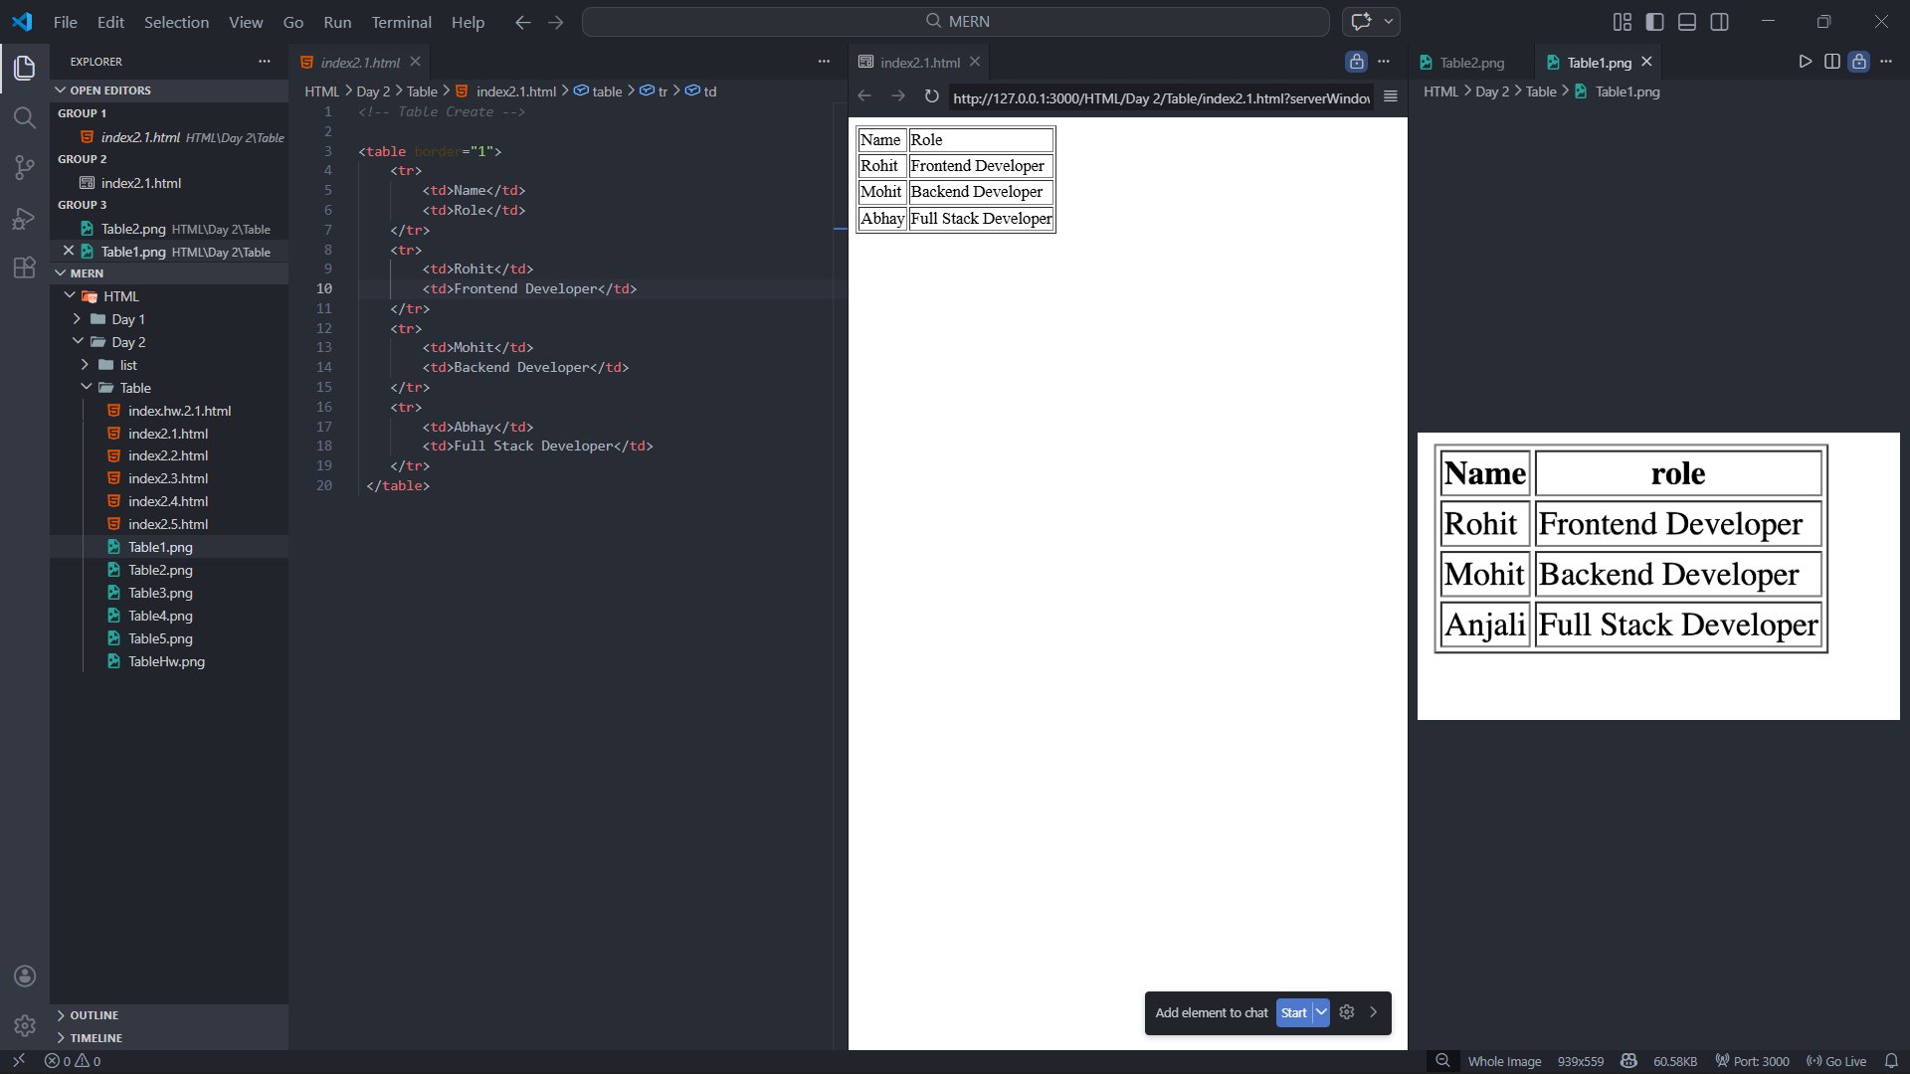
Task: Open the Search view in activity bar
Action: (25, 117)
